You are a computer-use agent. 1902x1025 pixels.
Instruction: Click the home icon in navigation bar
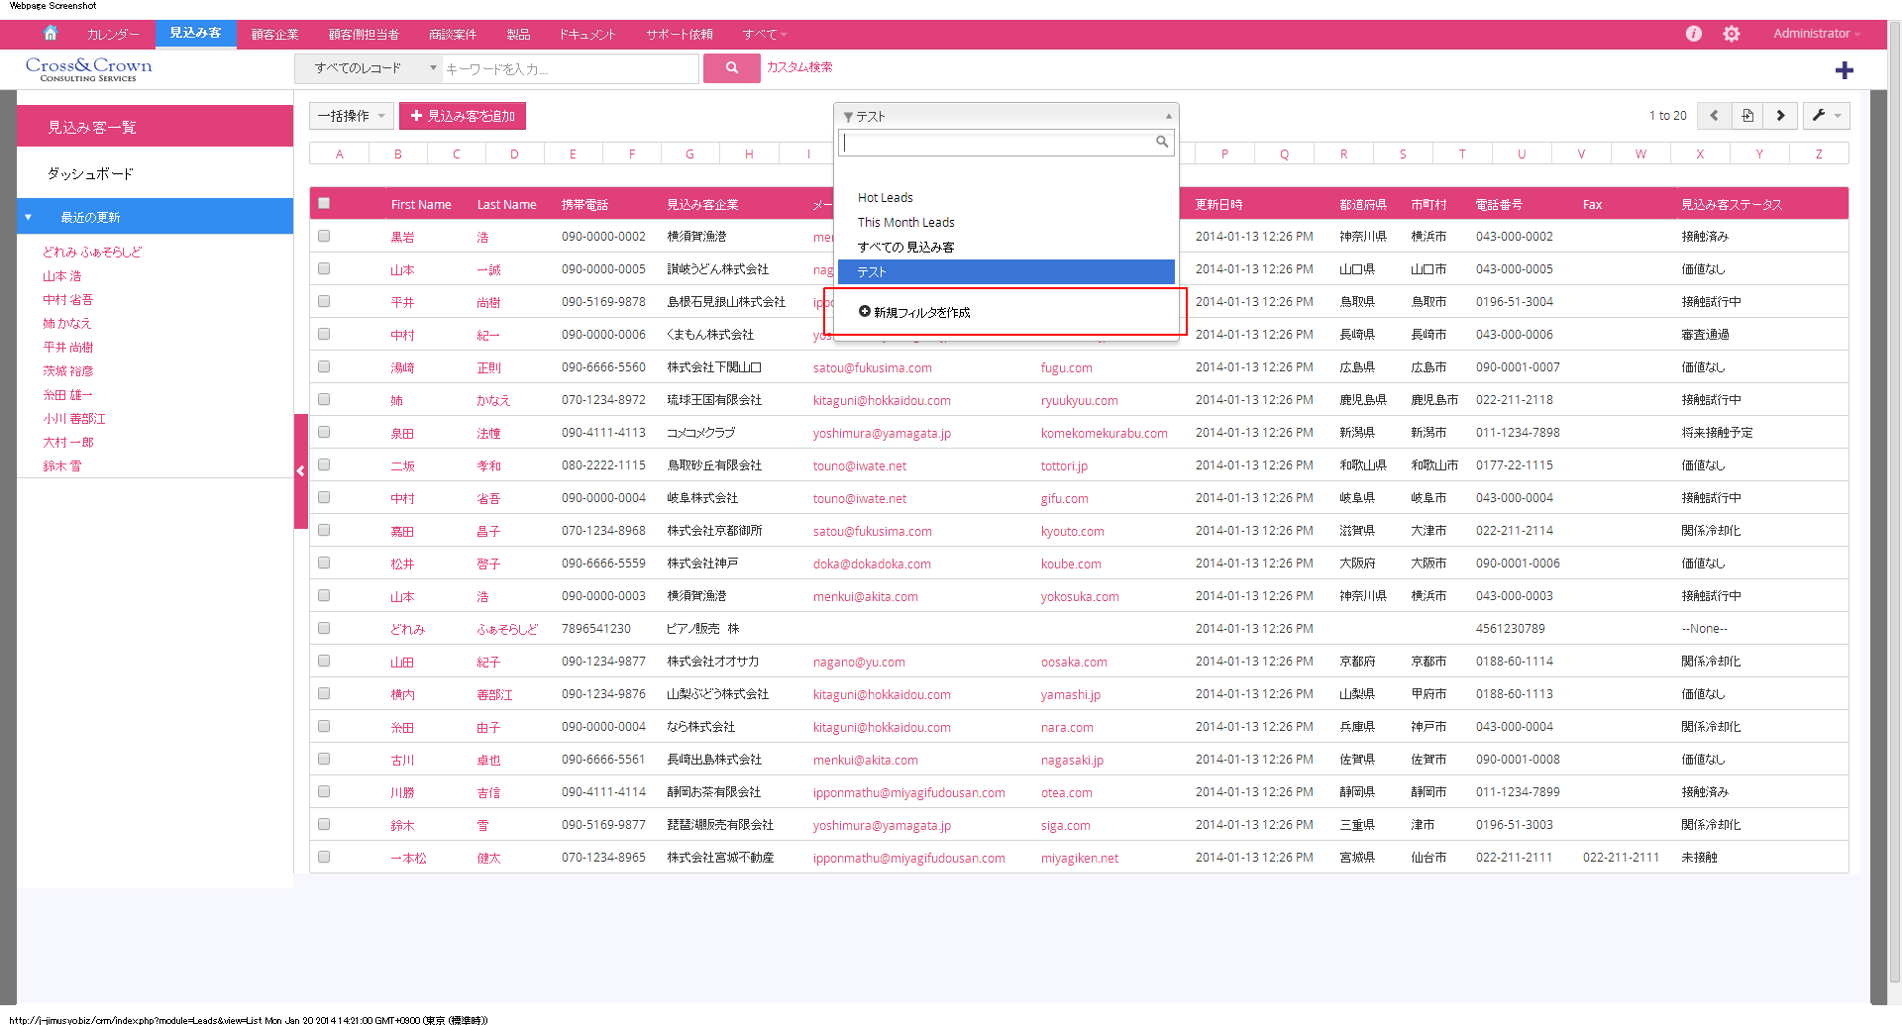tap(51, 34)
